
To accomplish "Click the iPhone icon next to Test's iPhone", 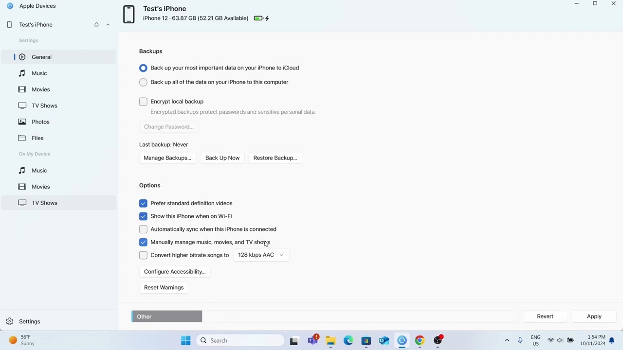I will (x=9, y=25).
